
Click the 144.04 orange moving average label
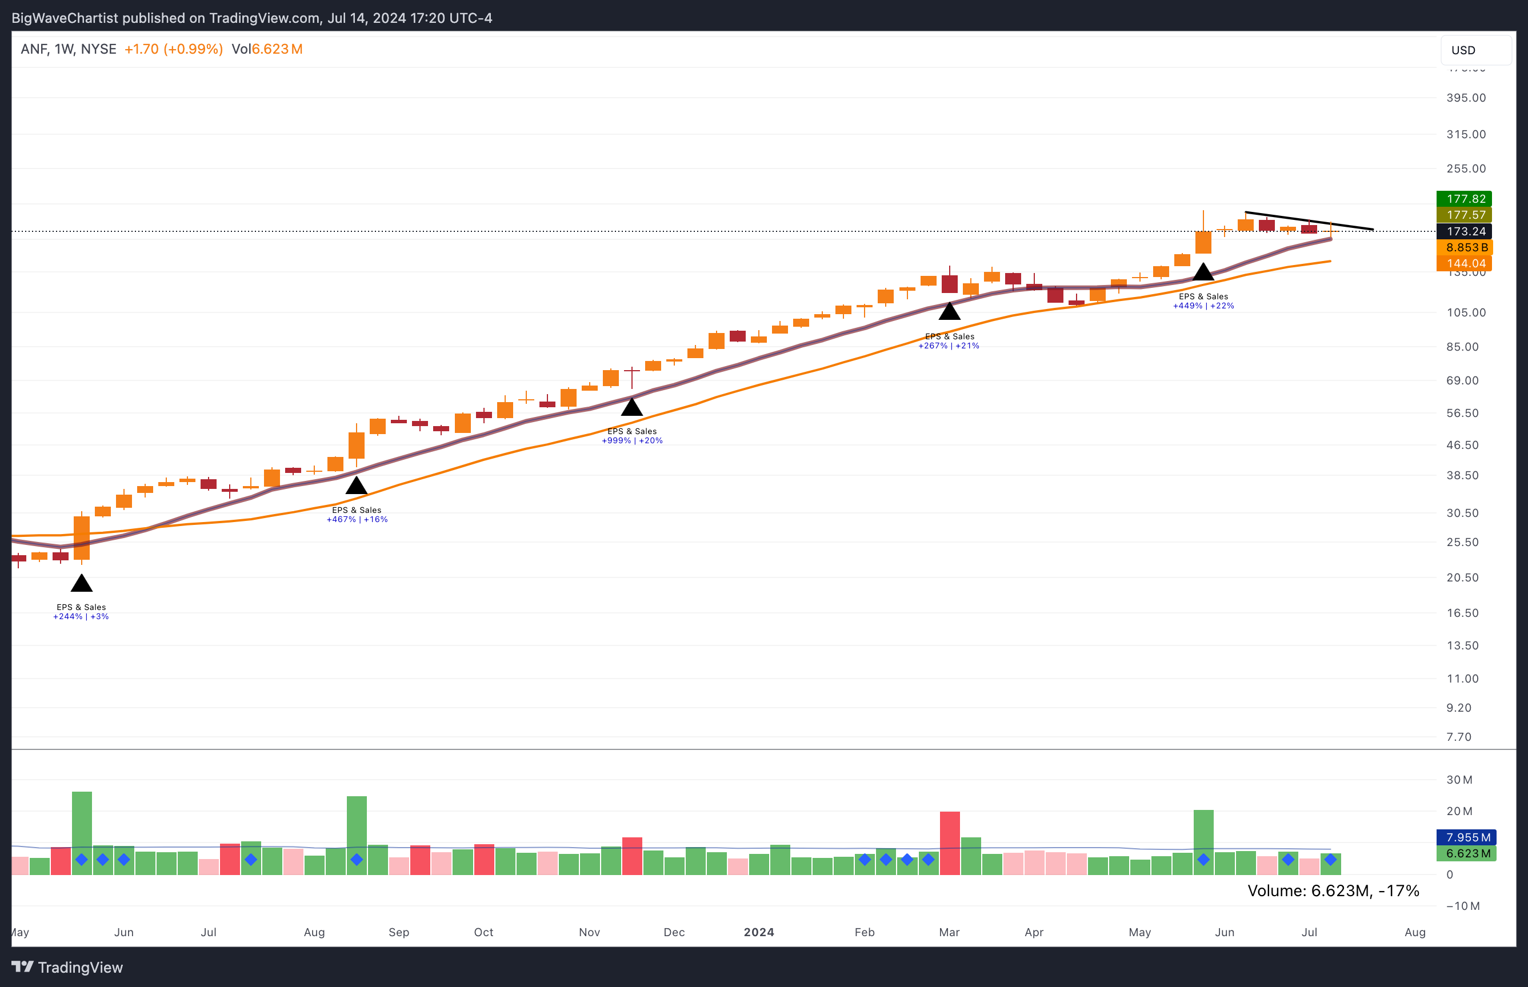click(1465, 263)
